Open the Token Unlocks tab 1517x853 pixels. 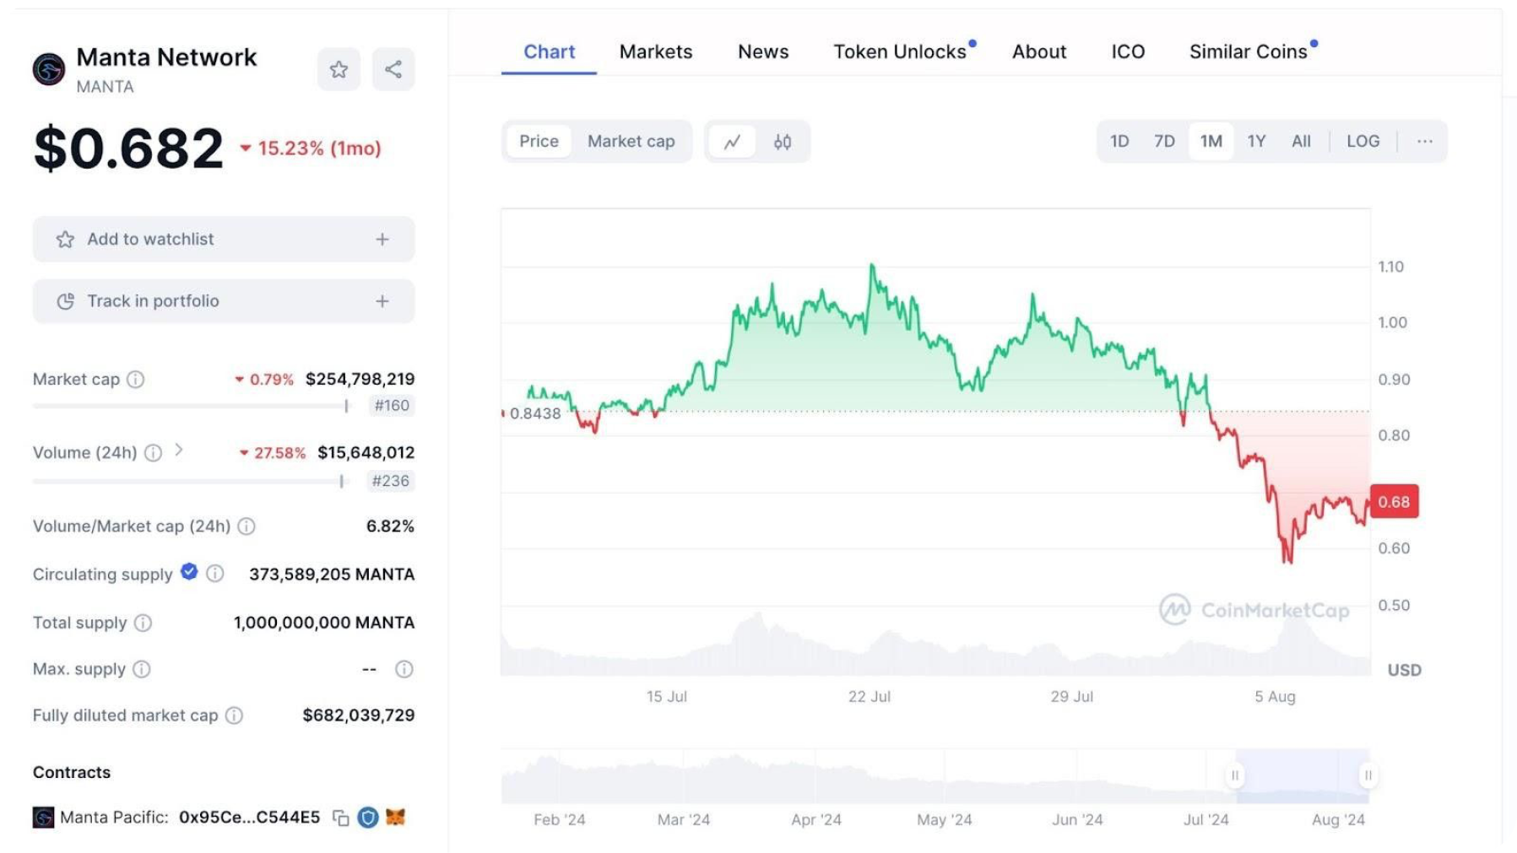pyautogui.click(x=900, y=51)
